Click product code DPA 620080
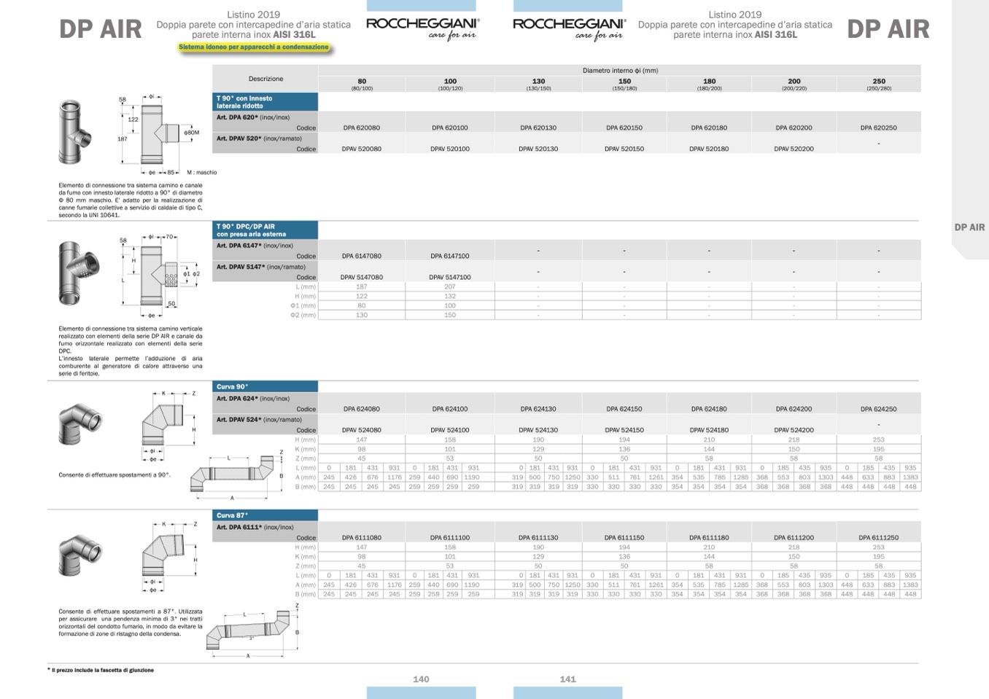The image size is (989, 699). coord(362,128)
